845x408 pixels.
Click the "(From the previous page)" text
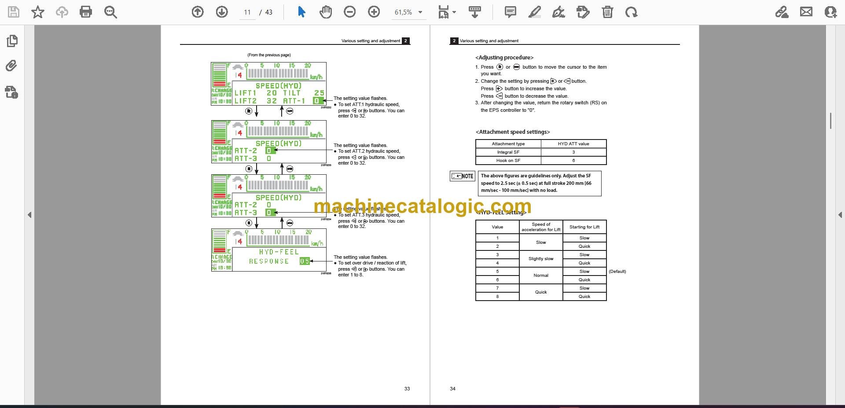point(269,55)
